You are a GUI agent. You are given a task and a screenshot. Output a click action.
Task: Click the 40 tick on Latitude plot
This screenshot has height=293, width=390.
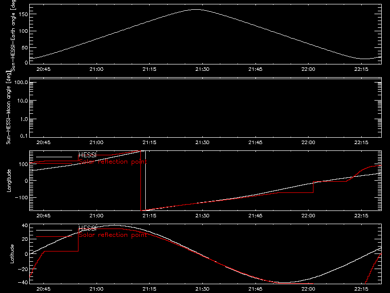click(x=25, y=226)
